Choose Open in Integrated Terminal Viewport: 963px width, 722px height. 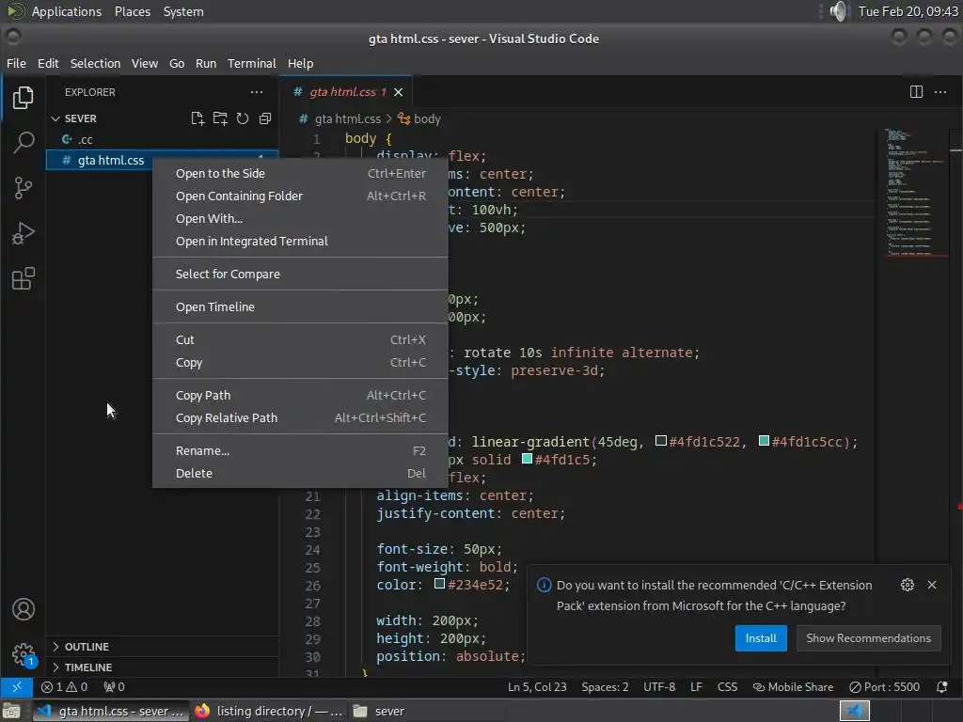click(x=300, y=242)
